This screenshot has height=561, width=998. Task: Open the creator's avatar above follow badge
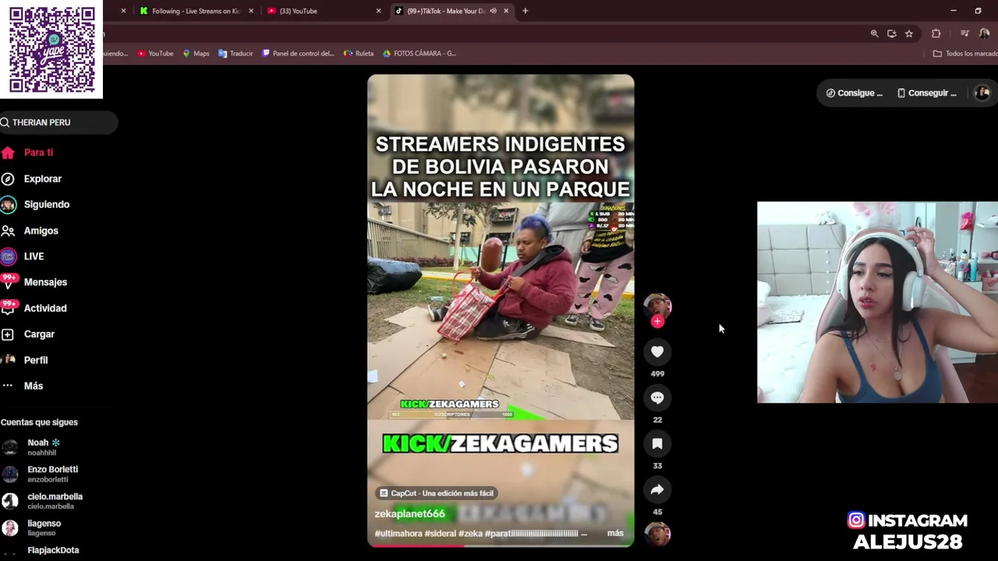657,305
